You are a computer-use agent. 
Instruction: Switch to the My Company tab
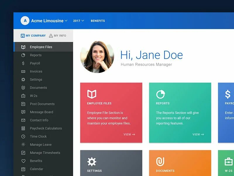point(33,35)
